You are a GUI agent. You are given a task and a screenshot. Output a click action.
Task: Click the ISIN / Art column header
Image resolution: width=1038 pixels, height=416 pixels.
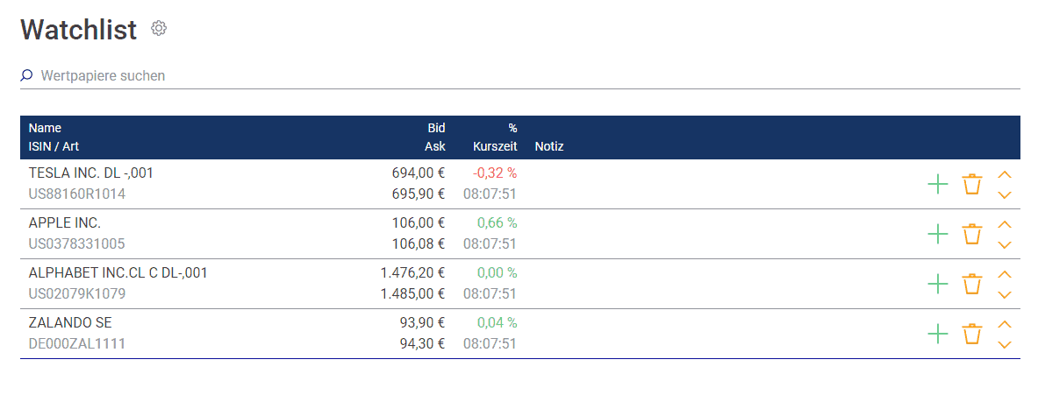click(x=54, y=146)
